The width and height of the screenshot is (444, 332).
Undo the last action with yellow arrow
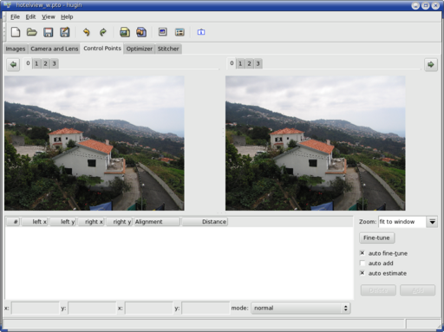pos(86,32)
